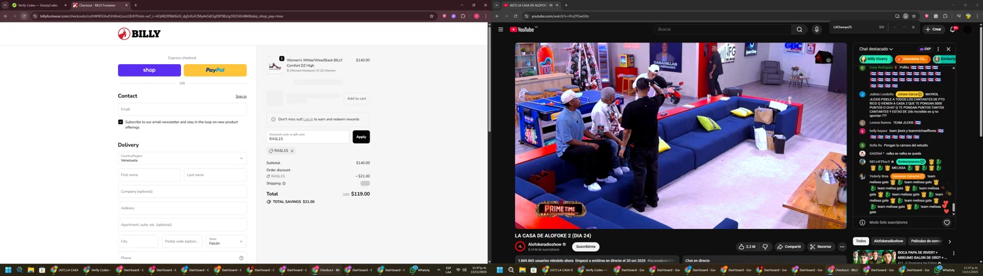Switch to the Verify Codes SimplyCodes tab

click(x=39, y=5)
